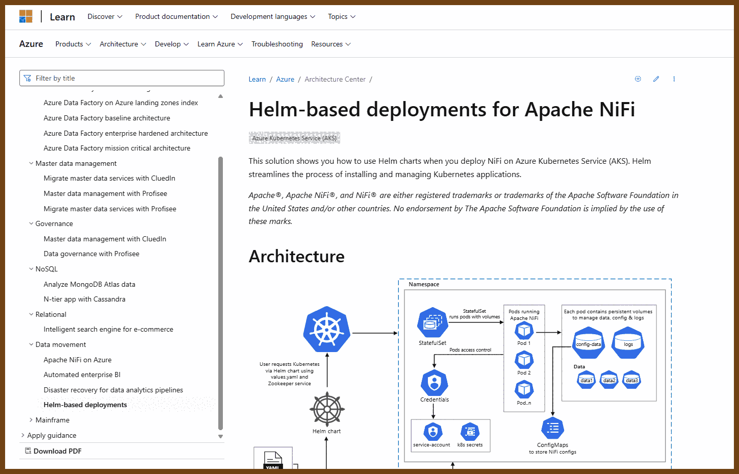Open Apache NiFi on Azure article
739x474 pixels.
pyautogui.click(x=78, y=360)
